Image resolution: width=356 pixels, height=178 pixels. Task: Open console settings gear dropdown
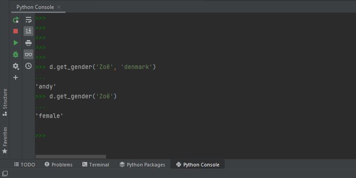click(x=16, y=66)
